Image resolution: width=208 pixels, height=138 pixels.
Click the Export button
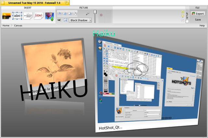click(x=198, y=14)
